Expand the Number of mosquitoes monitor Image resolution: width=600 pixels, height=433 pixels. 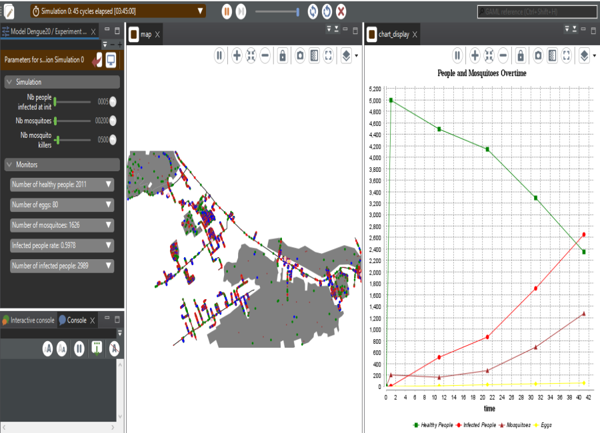click(109, 225)
